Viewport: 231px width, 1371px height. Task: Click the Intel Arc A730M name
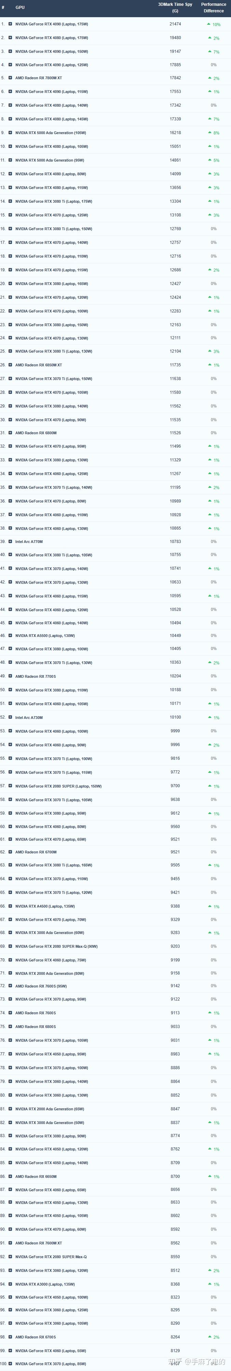pyautogui.click(x=29, y=718)
